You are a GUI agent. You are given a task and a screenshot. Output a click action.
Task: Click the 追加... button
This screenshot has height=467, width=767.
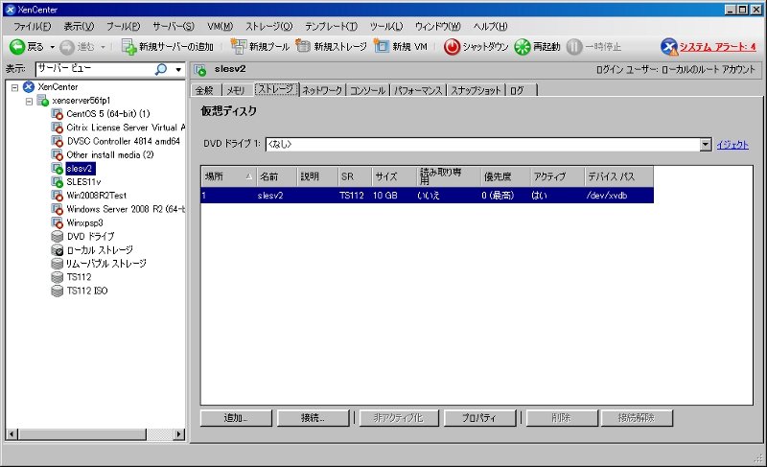tap(236, 418)
